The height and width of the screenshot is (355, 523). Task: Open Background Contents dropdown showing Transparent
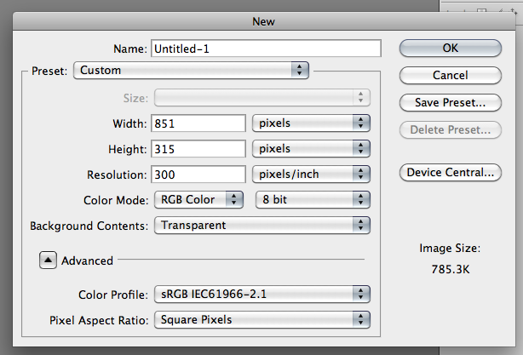(x=262, y=226)
